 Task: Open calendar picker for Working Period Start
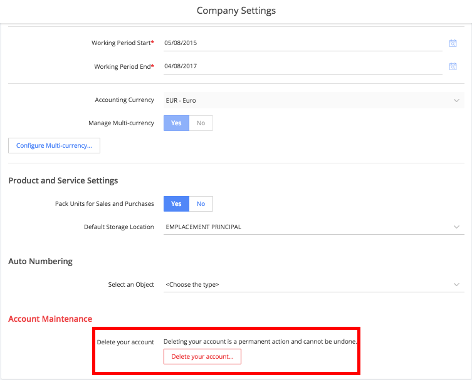453,43
